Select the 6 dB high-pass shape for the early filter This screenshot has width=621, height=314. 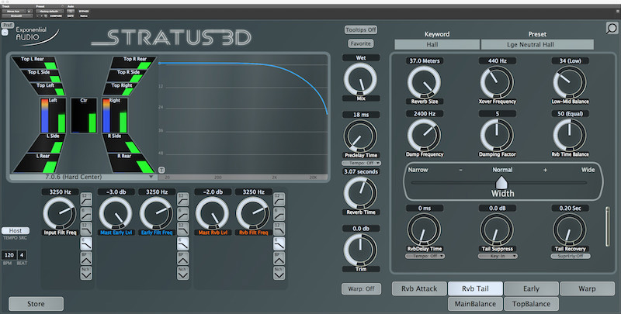point(182,213)
